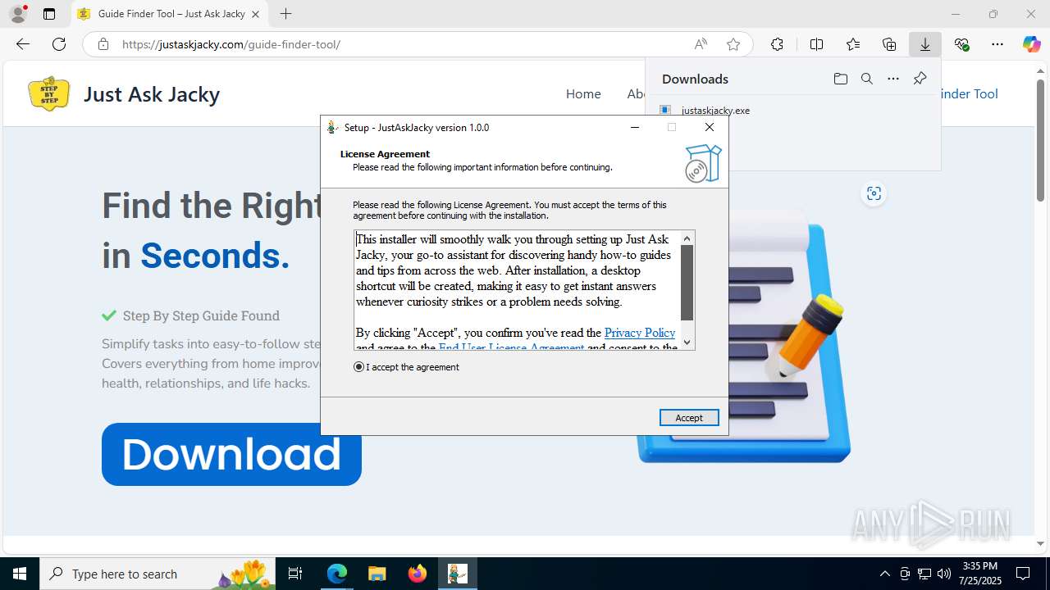
Task: Close the Guide Finder Tool tab
Action: tap(256, 14)
